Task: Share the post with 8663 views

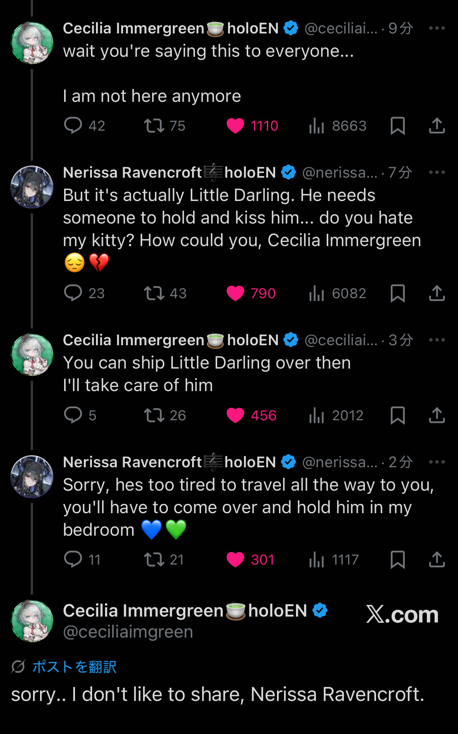Action: click(x=437, y=126)
